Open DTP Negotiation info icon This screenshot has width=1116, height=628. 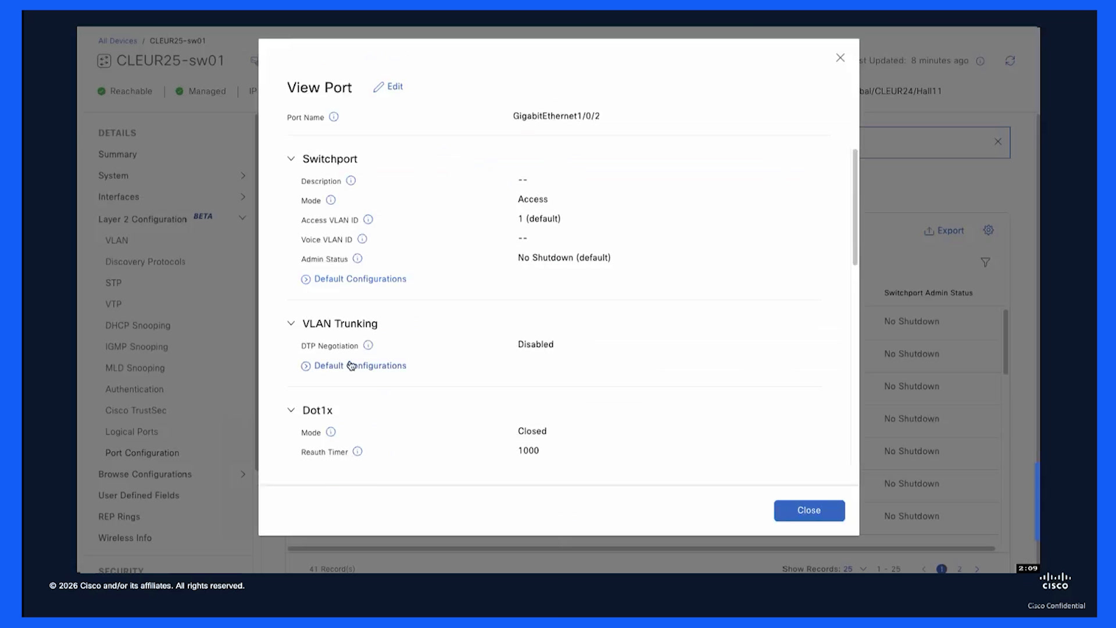pyautogui.click(x=368, y=345)
